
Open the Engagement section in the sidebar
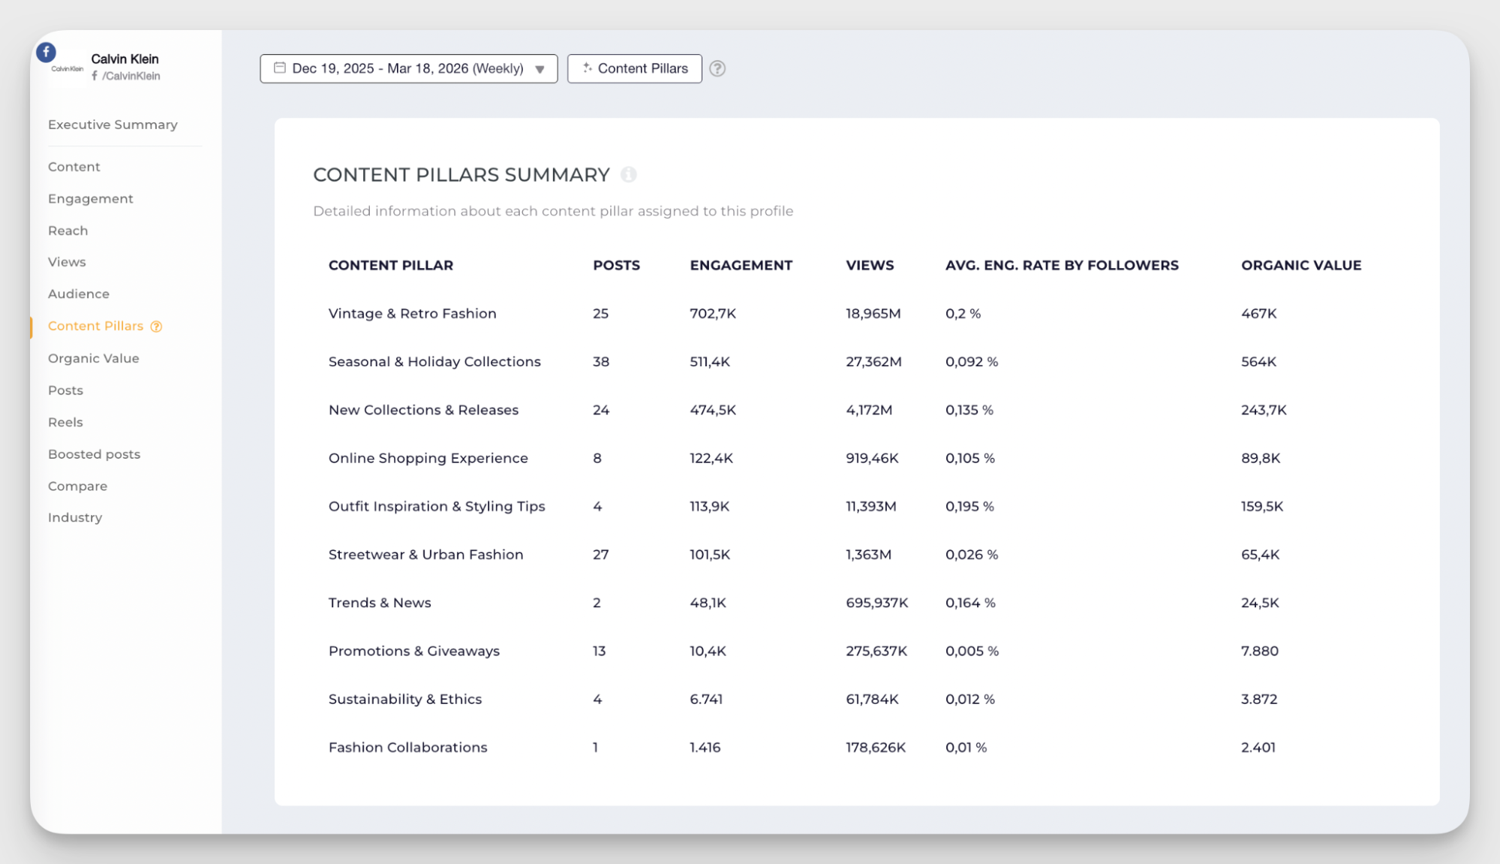click(x=90, y=198)
